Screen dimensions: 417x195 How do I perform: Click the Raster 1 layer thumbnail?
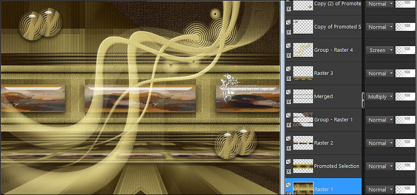302,189
